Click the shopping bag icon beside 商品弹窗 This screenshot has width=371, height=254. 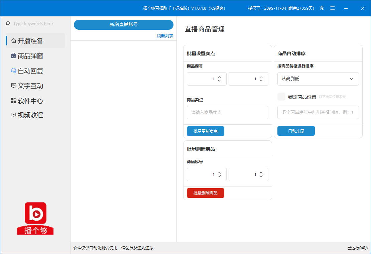[x=13, y=56]
